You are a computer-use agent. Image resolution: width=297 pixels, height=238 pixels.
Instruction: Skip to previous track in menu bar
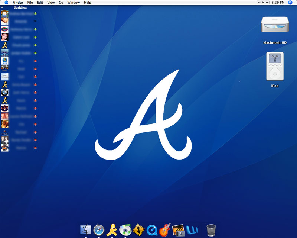coord(259,3)
